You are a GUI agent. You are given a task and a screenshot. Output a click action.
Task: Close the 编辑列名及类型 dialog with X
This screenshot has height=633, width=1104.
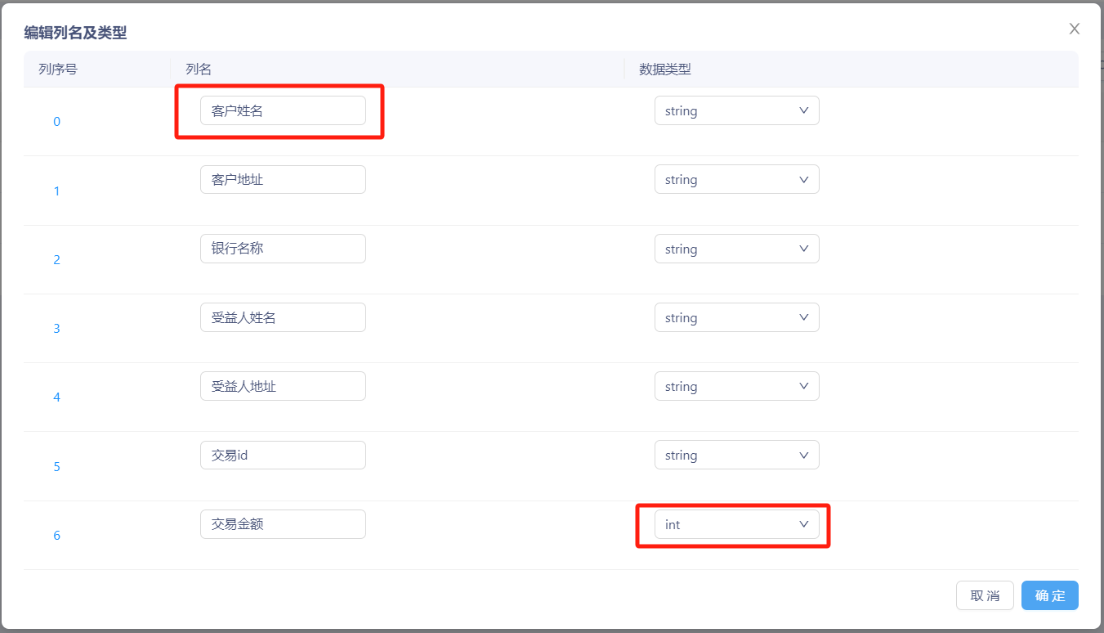[x=1074, y=29]
